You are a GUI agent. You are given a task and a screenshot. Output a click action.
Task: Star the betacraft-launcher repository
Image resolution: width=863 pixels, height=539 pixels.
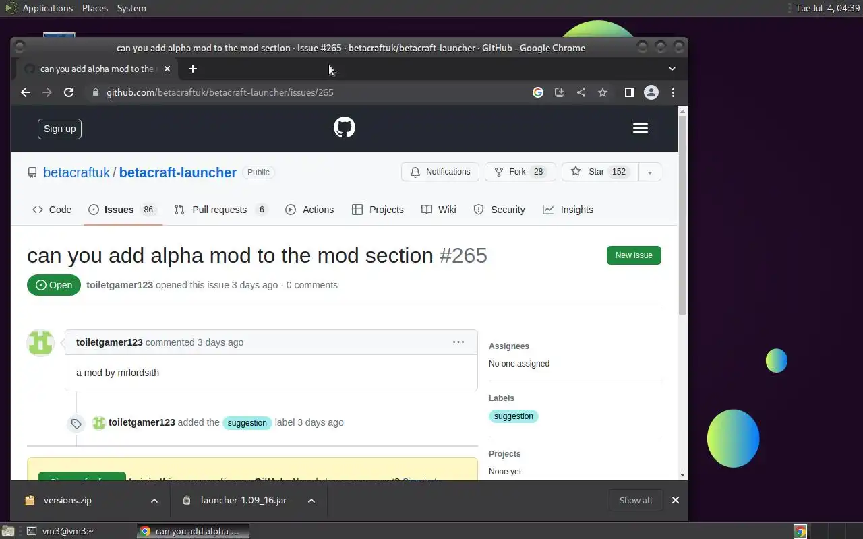(600, 172)
